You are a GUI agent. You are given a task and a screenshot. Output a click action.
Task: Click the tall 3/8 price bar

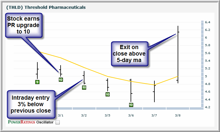click(178, 54)
